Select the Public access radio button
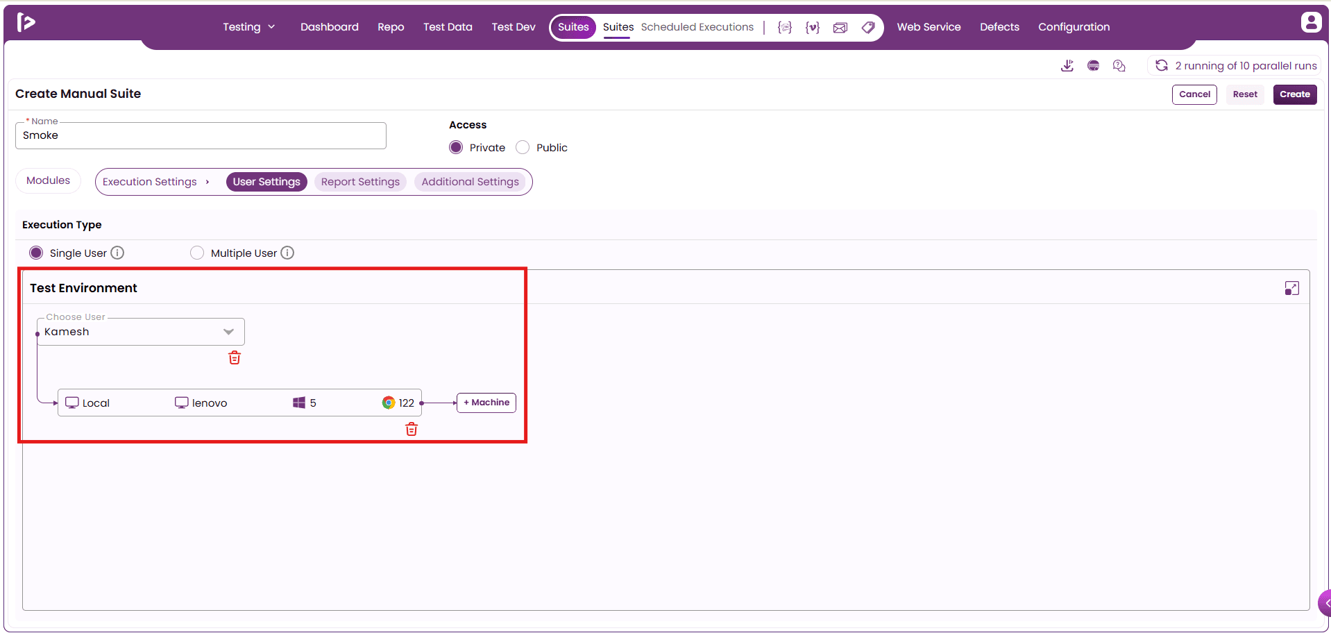 [523, 147]
